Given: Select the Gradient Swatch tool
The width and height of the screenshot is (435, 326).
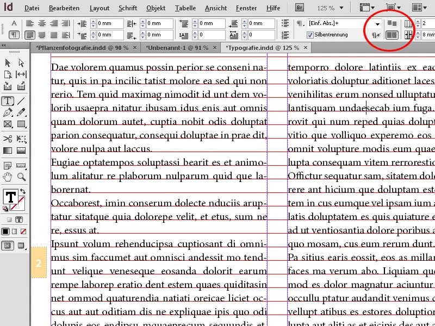Looking at the screenshot, I should pos(8,151).
